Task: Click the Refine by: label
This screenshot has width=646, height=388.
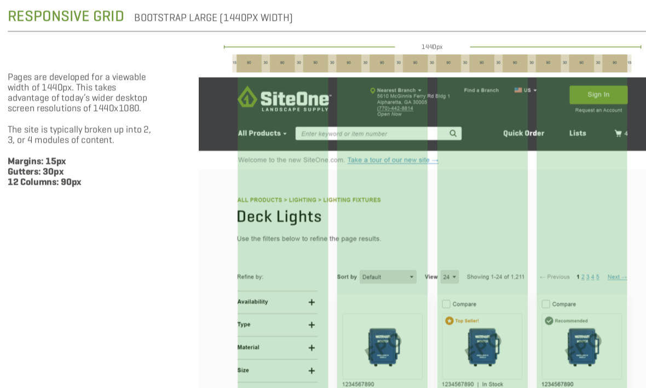Action: (250, 277)
